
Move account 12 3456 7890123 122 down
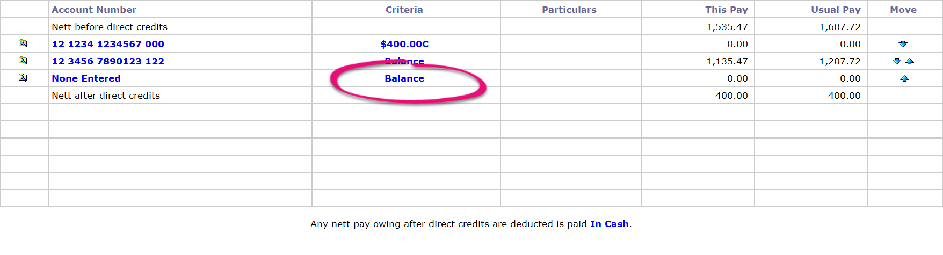(x=897, y=61)
